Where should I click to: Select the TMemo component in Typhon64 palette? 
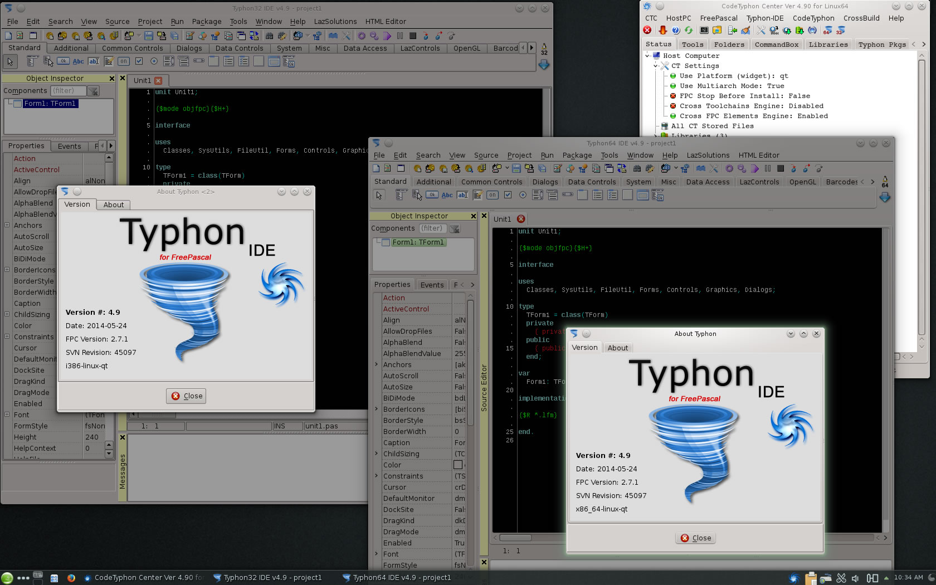pyautogui.click(x=477, y=195)
